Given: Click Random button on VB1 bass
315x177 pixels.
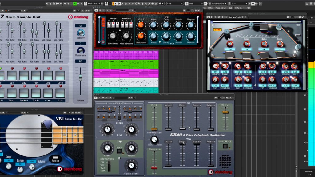Looking at the screenshot, I should pyautogui.click(x=55, y=159).
